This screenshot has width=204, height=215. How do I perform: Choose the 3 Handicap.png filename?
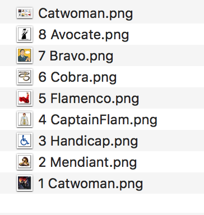point(88,141)
